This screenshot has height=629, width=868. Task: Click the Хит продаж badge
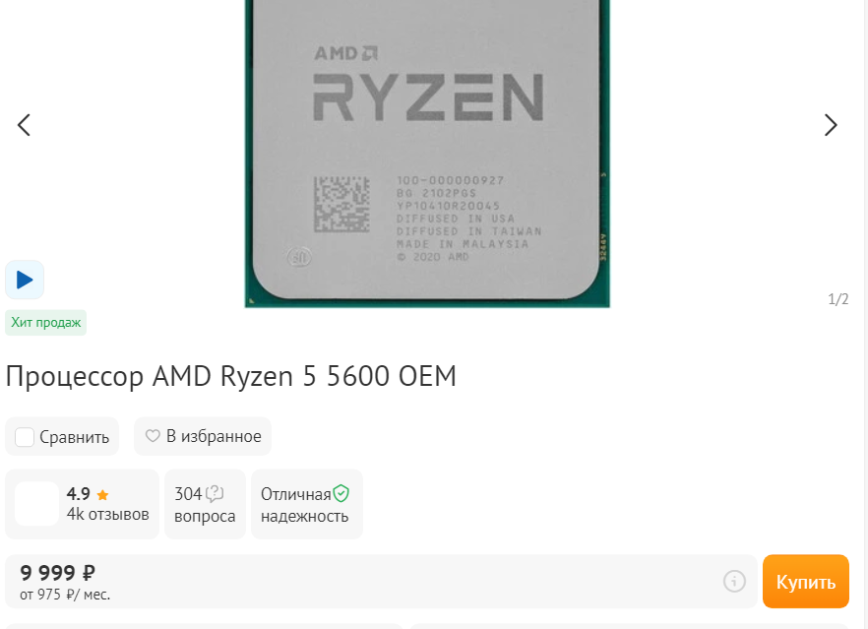coord(46,322)
